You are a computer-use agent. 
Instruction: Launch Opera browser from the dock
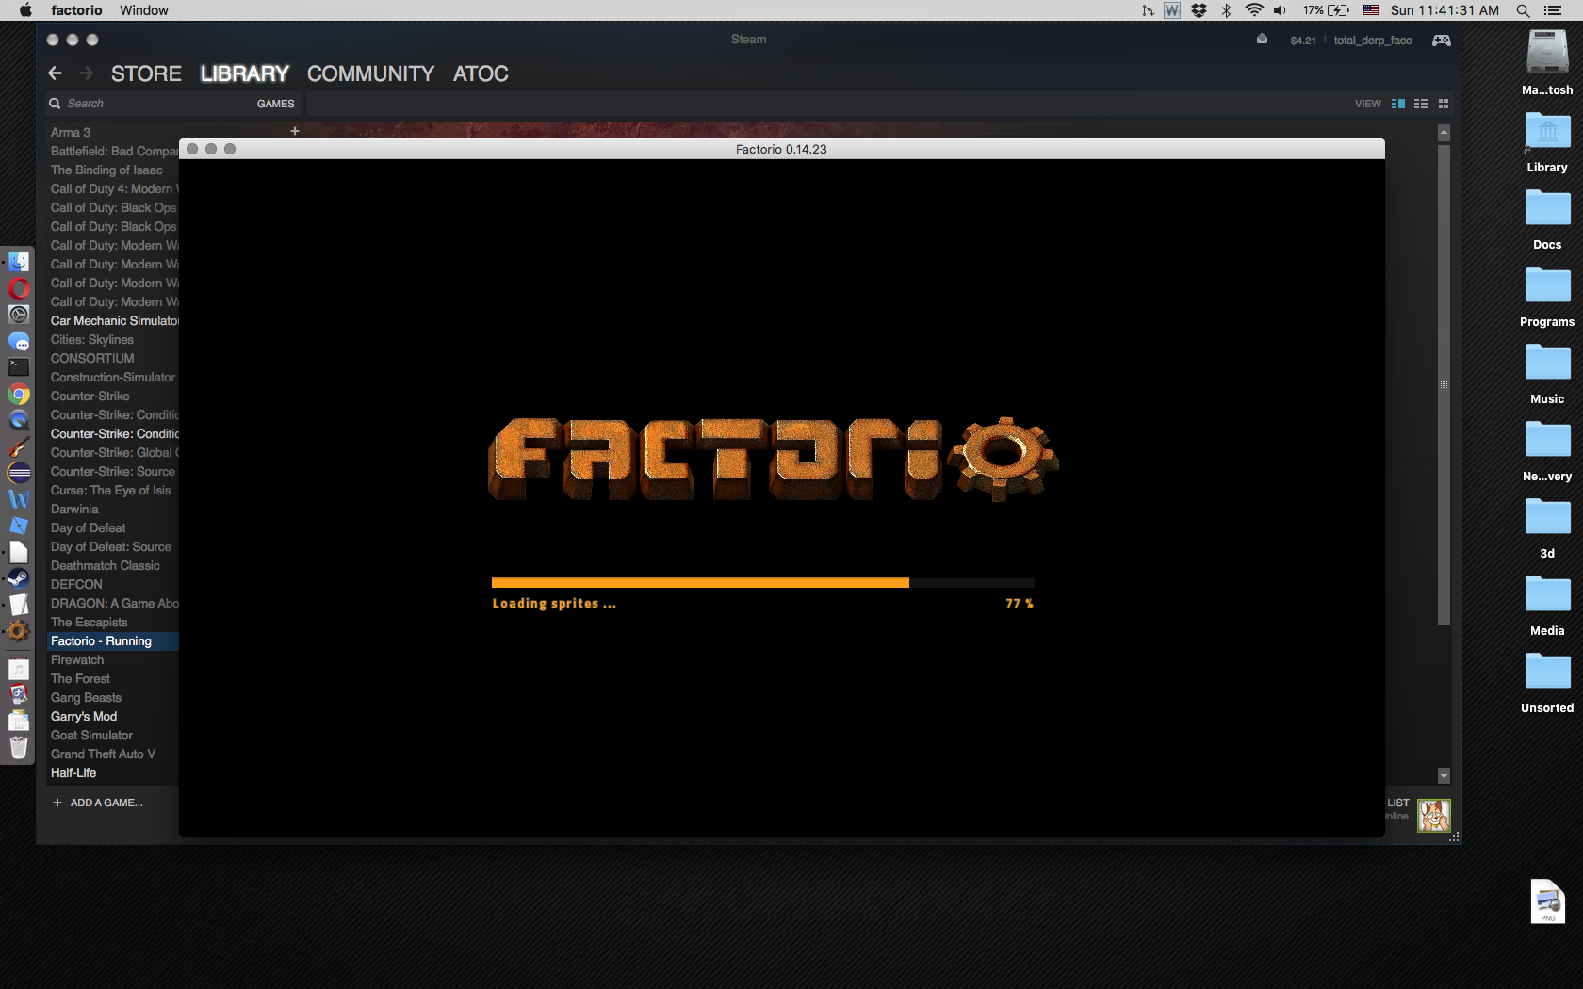19,288
